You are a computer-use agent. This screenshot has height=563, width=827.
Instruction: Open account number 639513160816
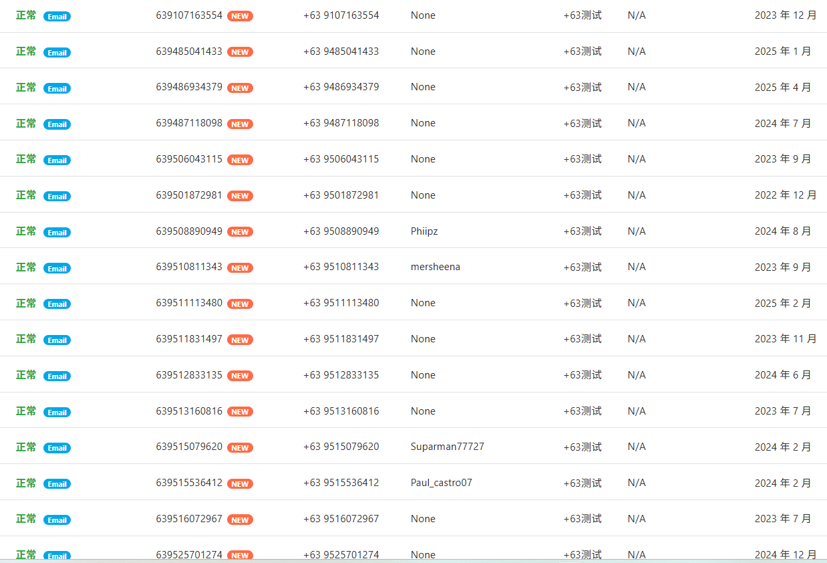(x=189, y=411)
